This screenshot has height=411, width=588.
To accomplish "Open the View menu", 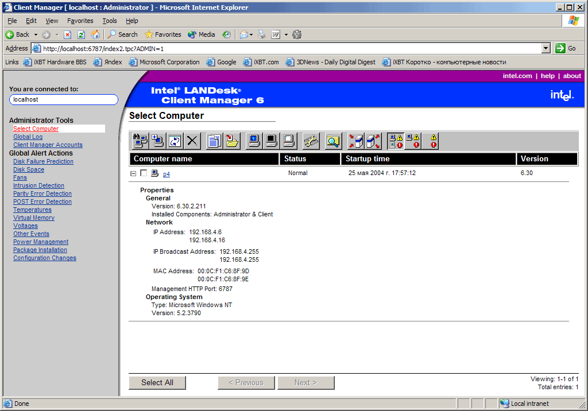I will point(52,21).
